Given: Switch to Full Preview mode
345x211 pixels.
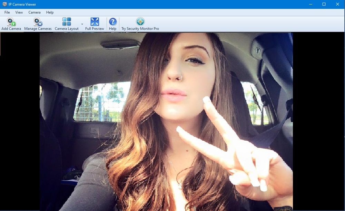Looking at the screenshot, I should pyautogui.click(x=95, y=22).
